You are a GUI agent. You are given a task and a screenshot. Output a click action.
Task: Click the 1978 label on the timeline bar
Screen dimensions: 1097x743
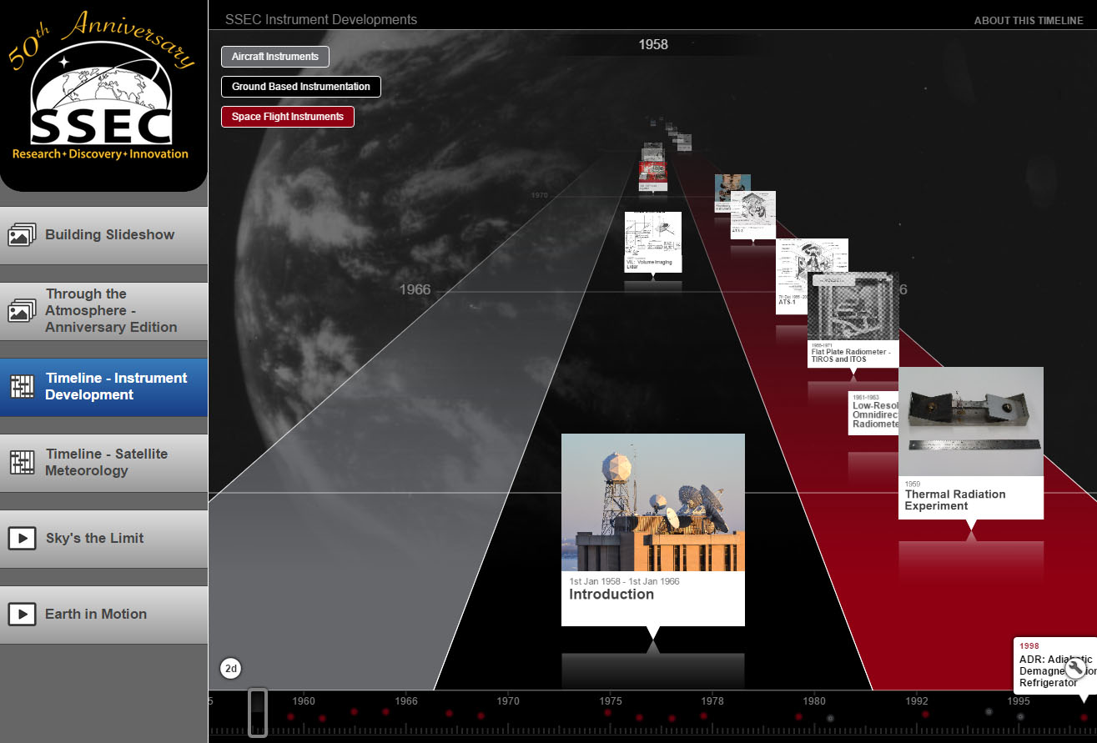(x=712, y=701)
